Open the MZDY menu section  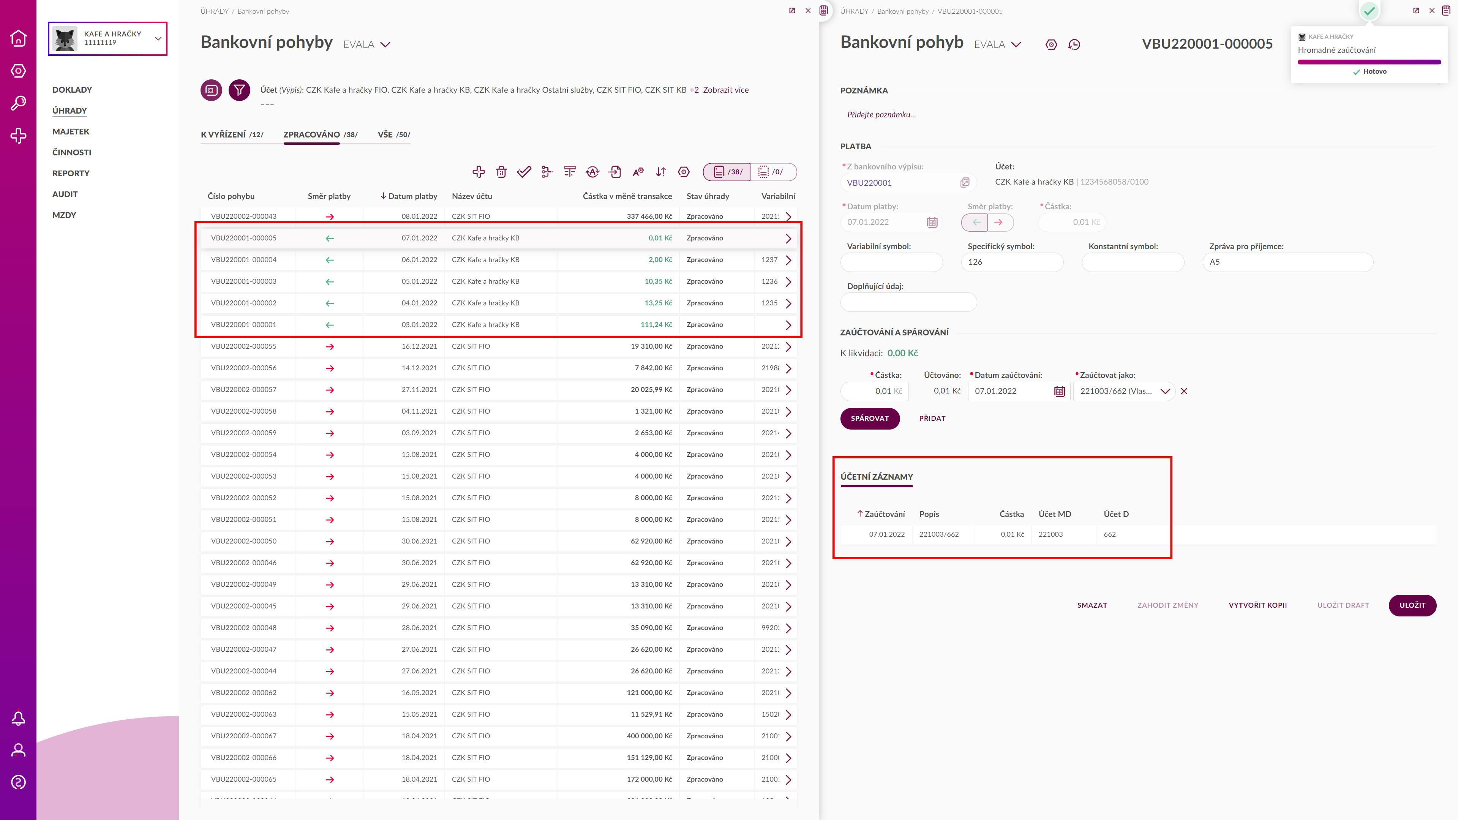coord(64,215)
